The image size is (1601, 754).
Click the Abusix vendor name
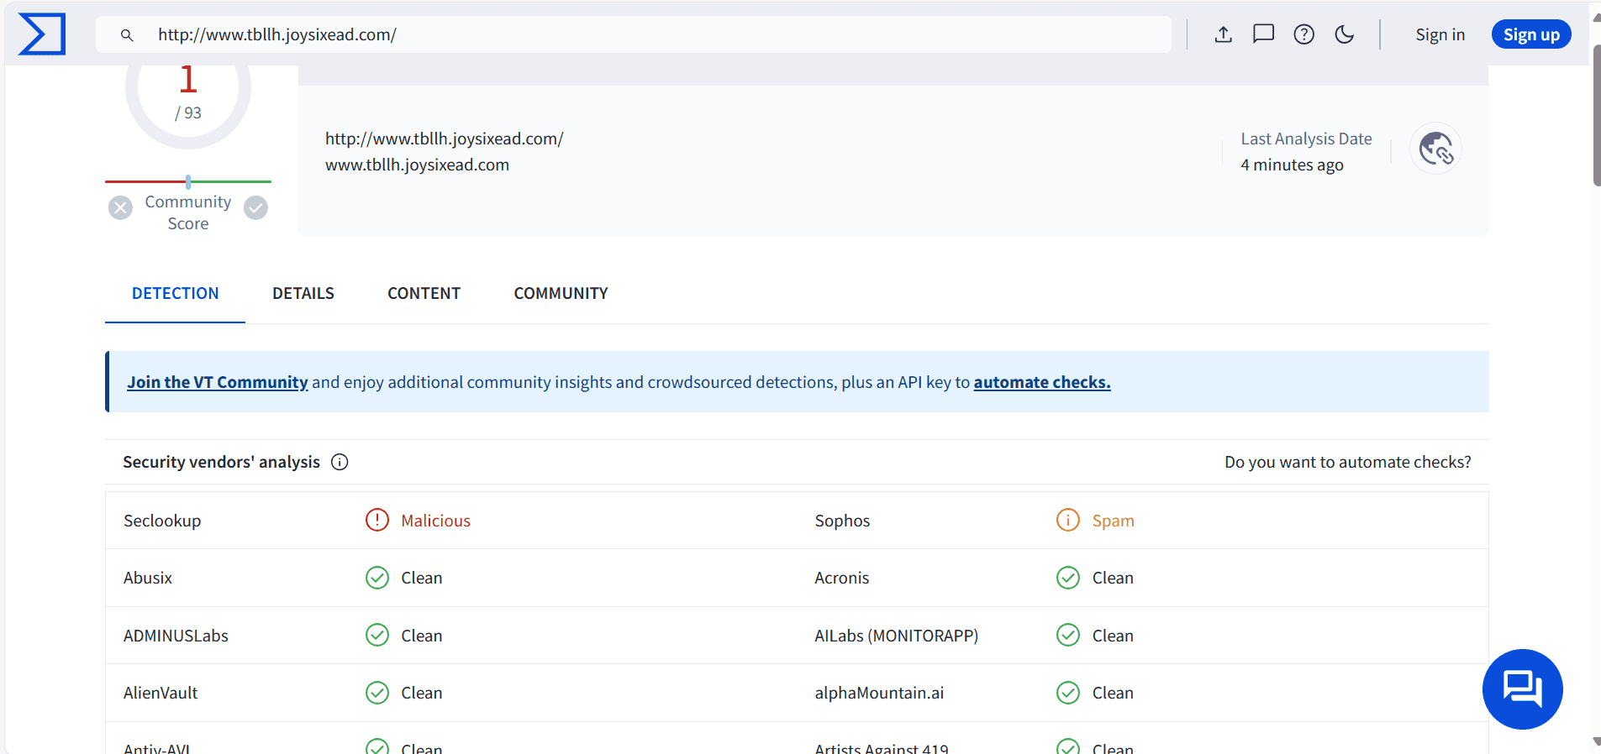pyautogui.click(x=148, y=578)
